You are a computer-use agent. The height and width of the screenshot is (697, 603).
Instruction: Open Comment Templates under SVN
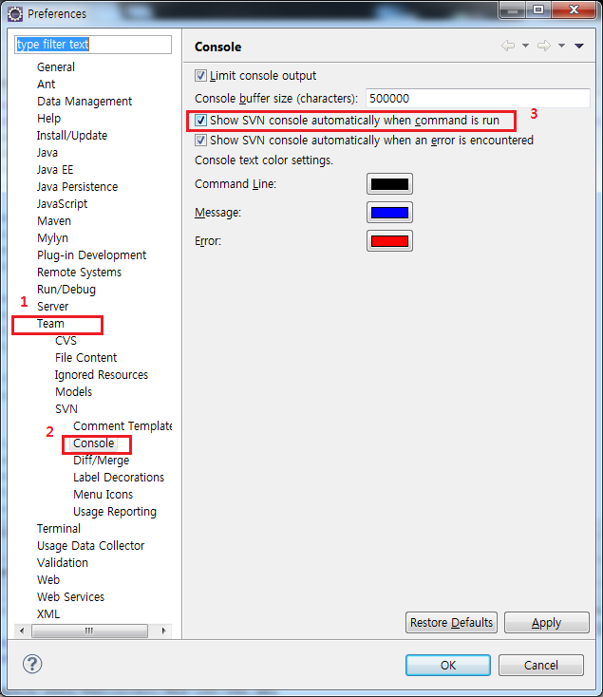coord(122,425)
